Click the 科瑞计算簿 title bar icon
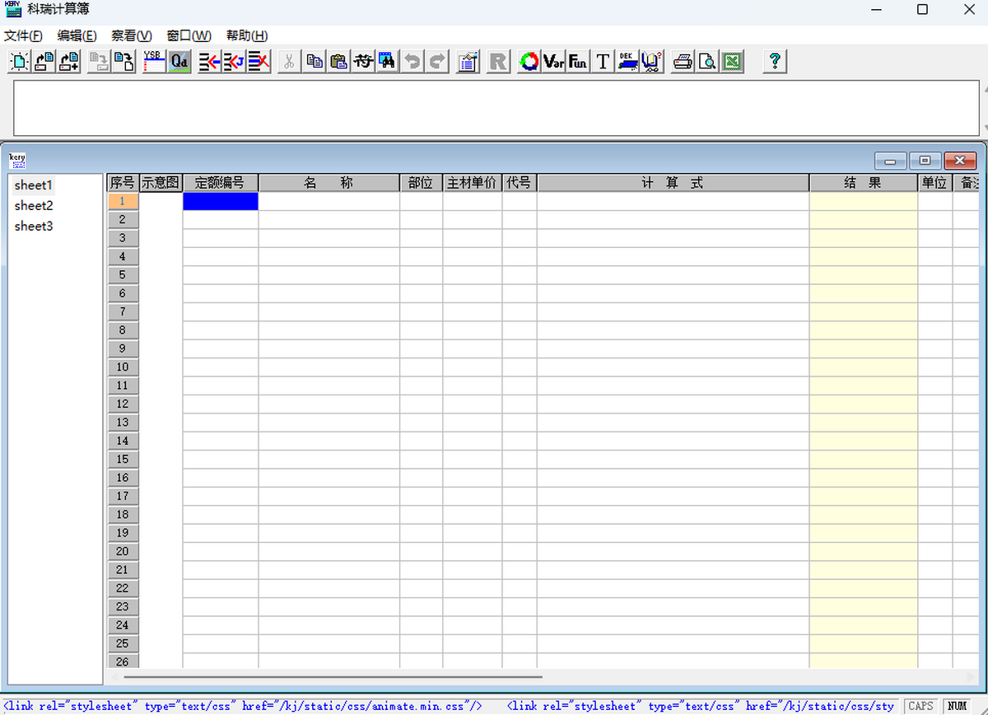 click(13, 9)
